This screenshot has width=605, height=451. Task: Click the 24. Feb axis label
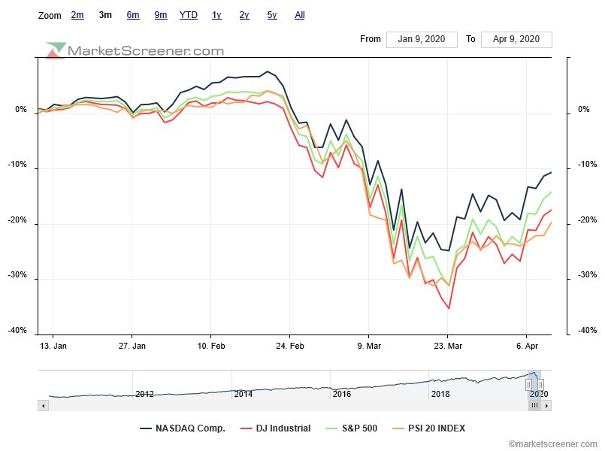[290, 346]
